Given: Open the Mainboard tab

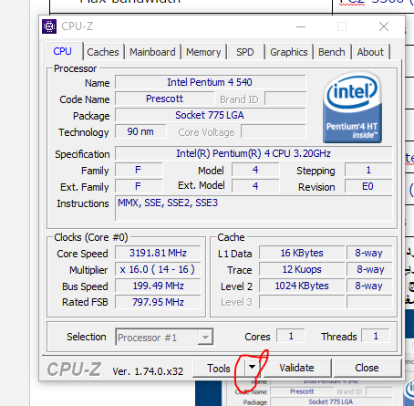Looking at the screenshot, I should point(152,52).
